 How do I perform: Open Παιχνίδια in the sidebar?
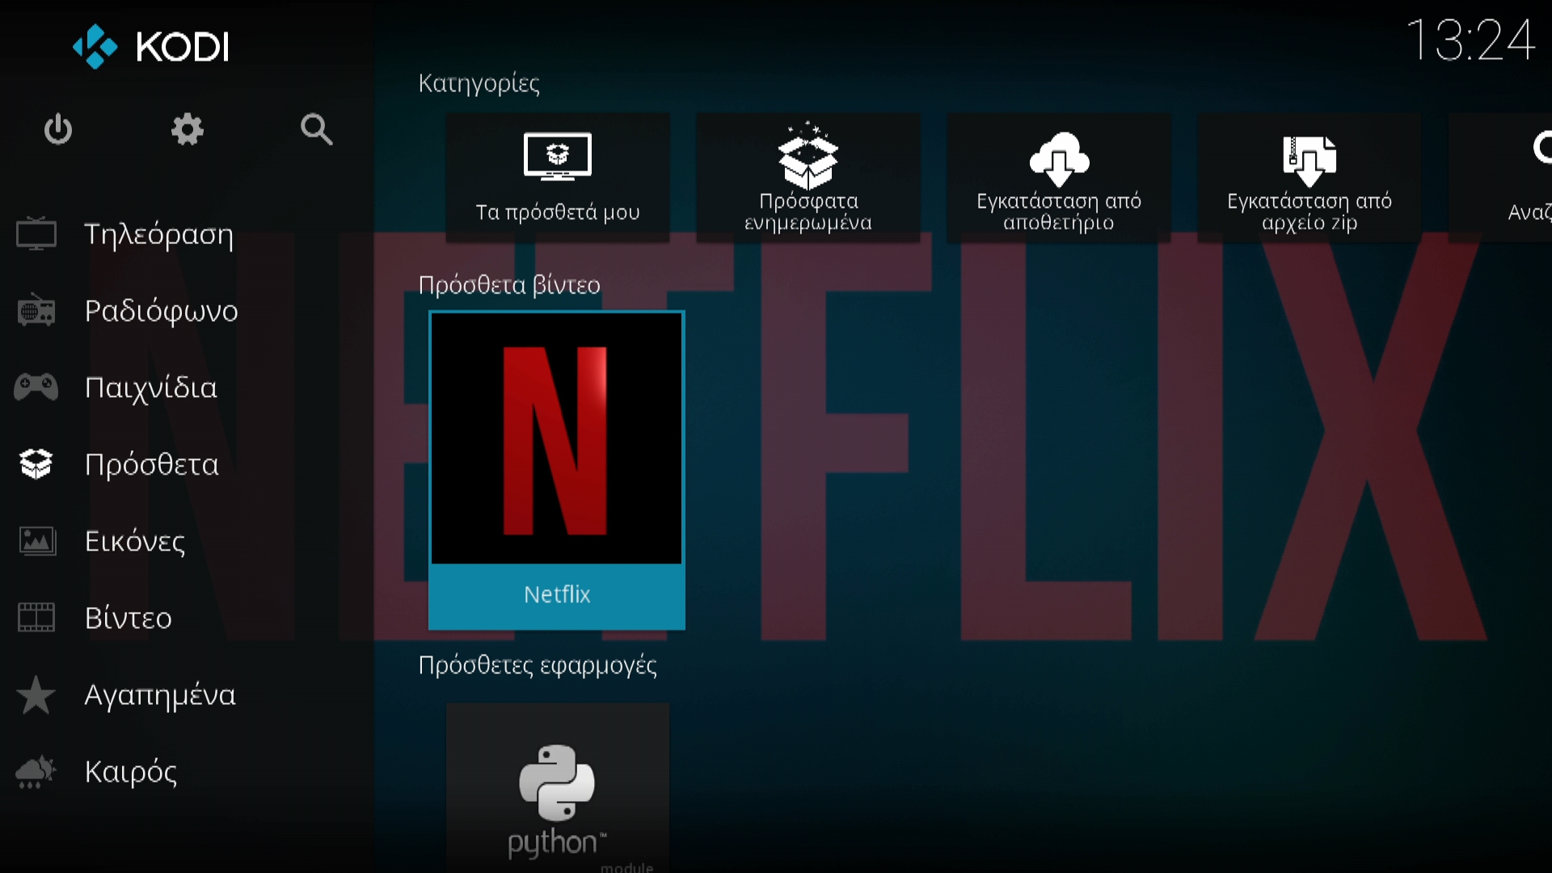150,388
